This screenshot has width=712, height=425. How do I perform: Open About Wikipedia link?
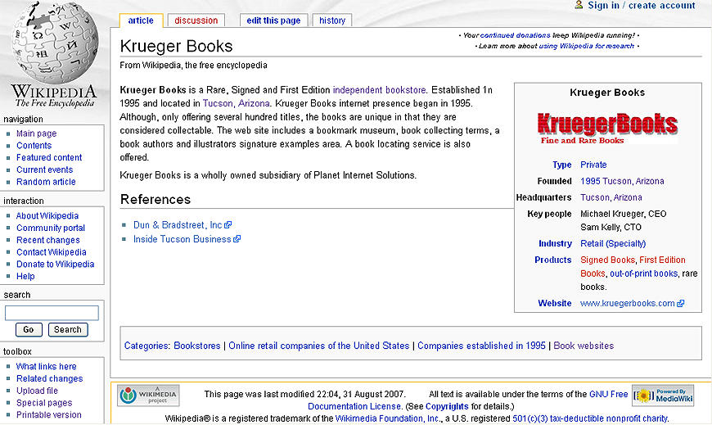pyautogui.click(x=47, y=216)
